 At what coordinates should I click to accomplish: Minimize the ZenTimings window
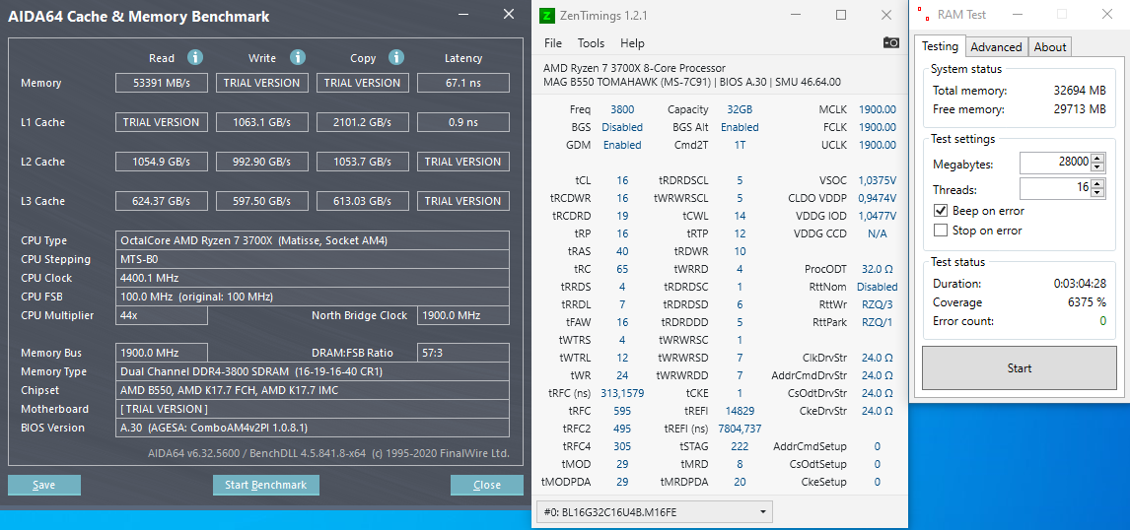click(796, 15)
